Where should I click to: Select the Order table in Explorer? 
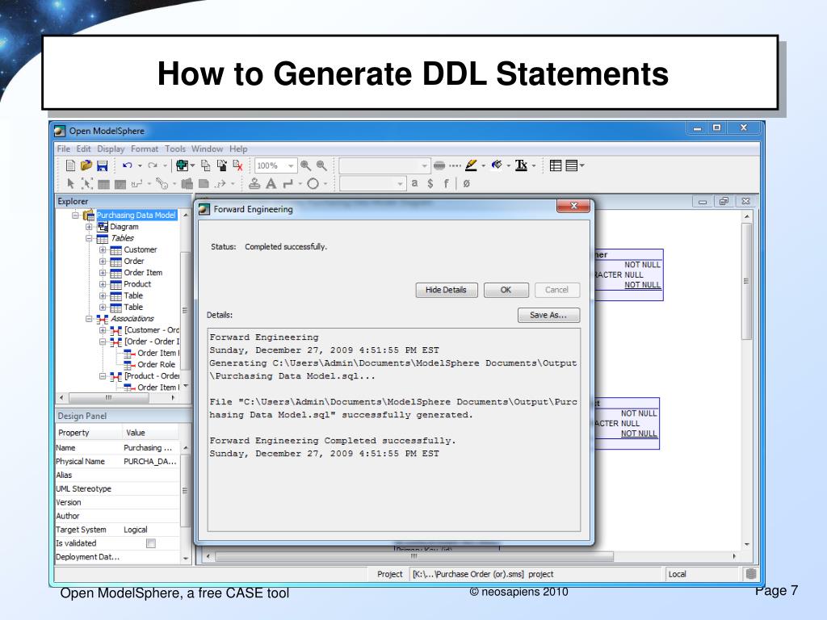click(x=134, y=261)
